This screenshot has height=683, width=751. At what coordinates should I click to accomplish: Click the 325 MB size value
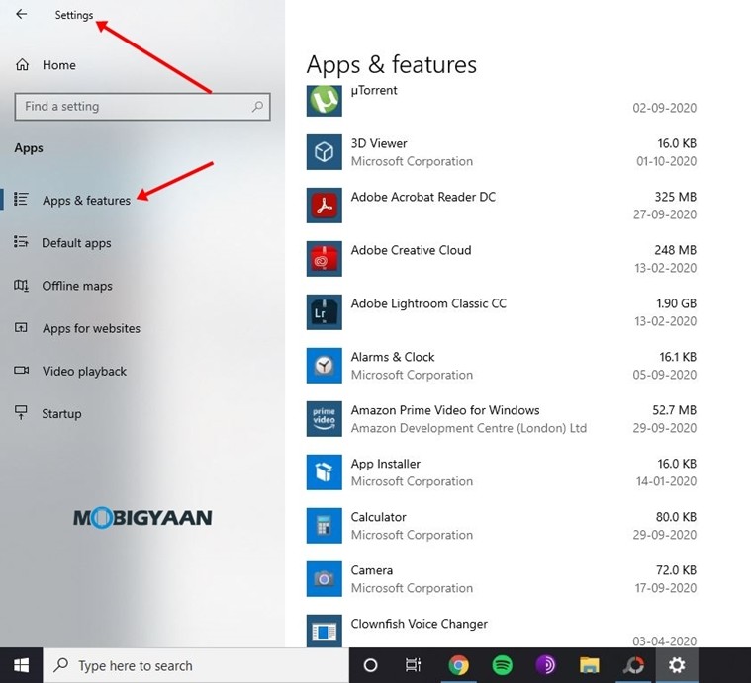coord(676,197)
